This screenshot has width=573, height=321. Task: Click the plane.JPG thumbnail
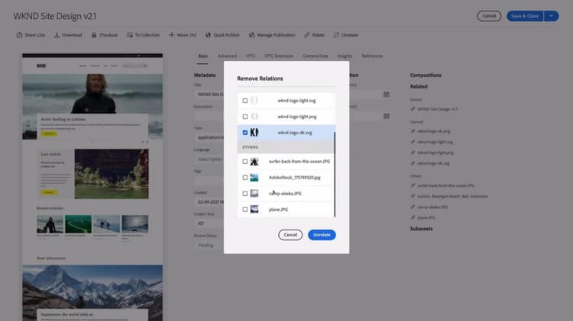pos(254,210)
